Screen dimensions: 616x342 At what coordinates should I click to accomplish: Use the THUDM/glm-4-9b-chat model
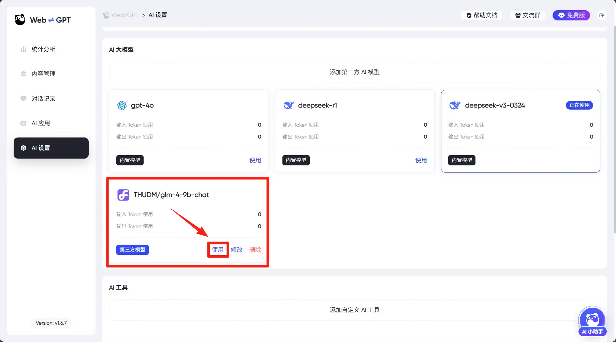point(218,250)
